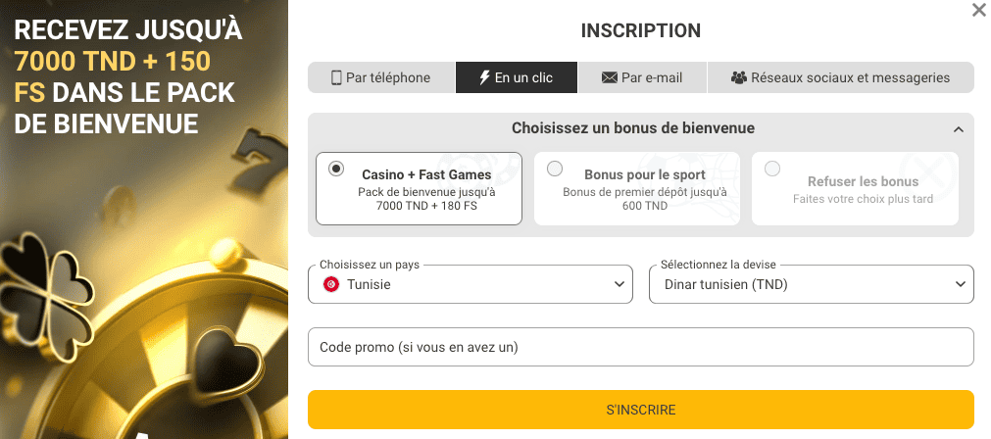Select the Casino + Fast Games radio button
This screenshot has height=439, width=991.
(x=336, y=169)
